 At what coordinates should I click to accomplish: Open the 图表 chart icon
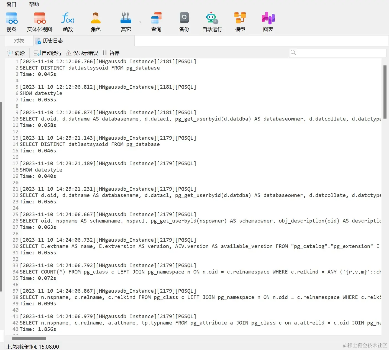268,22
